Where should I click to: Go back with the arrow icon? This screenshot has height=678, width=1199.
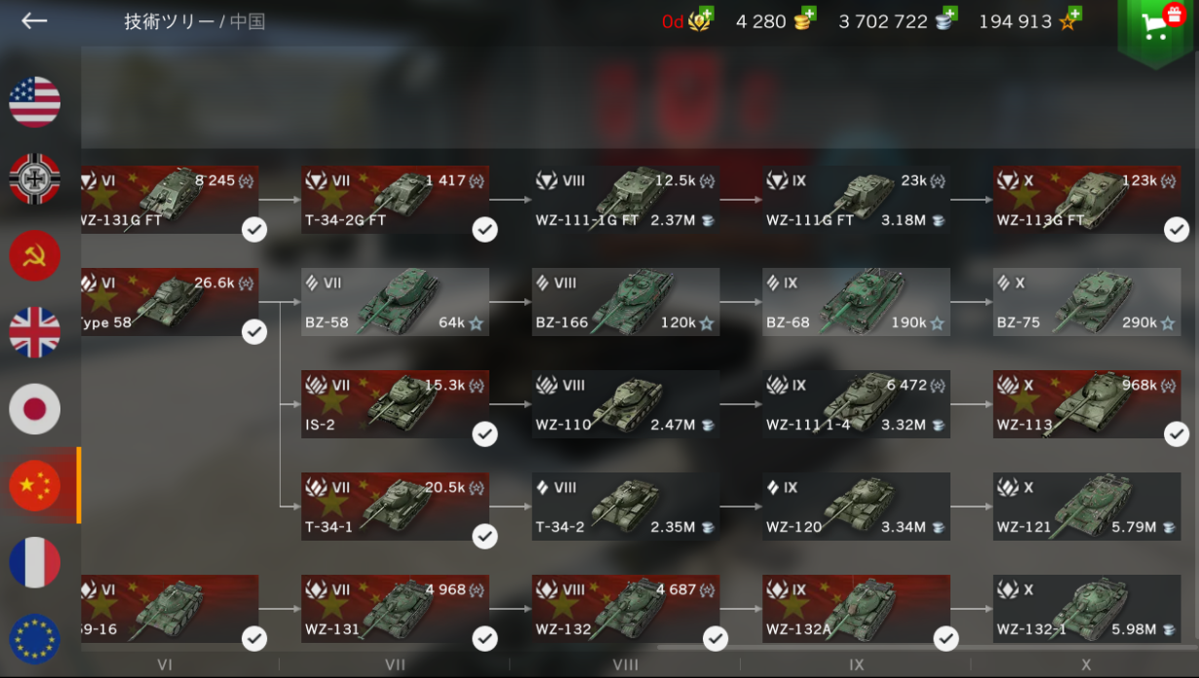(x=34, y=21)
